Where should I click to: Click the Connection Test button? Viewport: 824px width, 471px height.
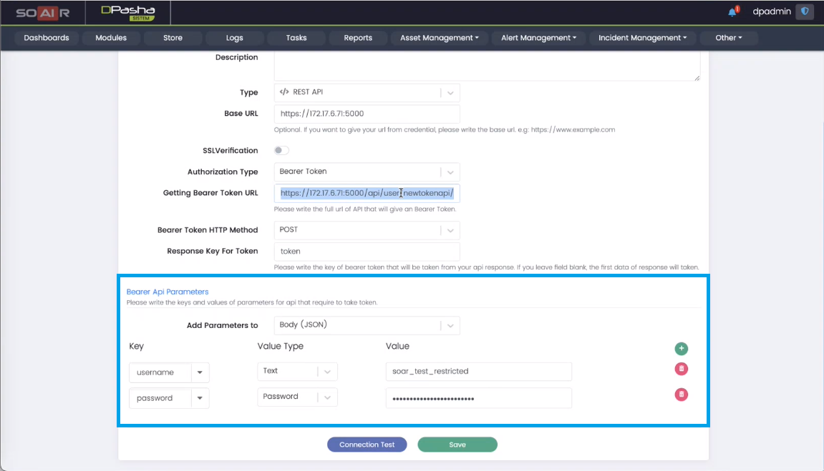(x=367, y=445)
